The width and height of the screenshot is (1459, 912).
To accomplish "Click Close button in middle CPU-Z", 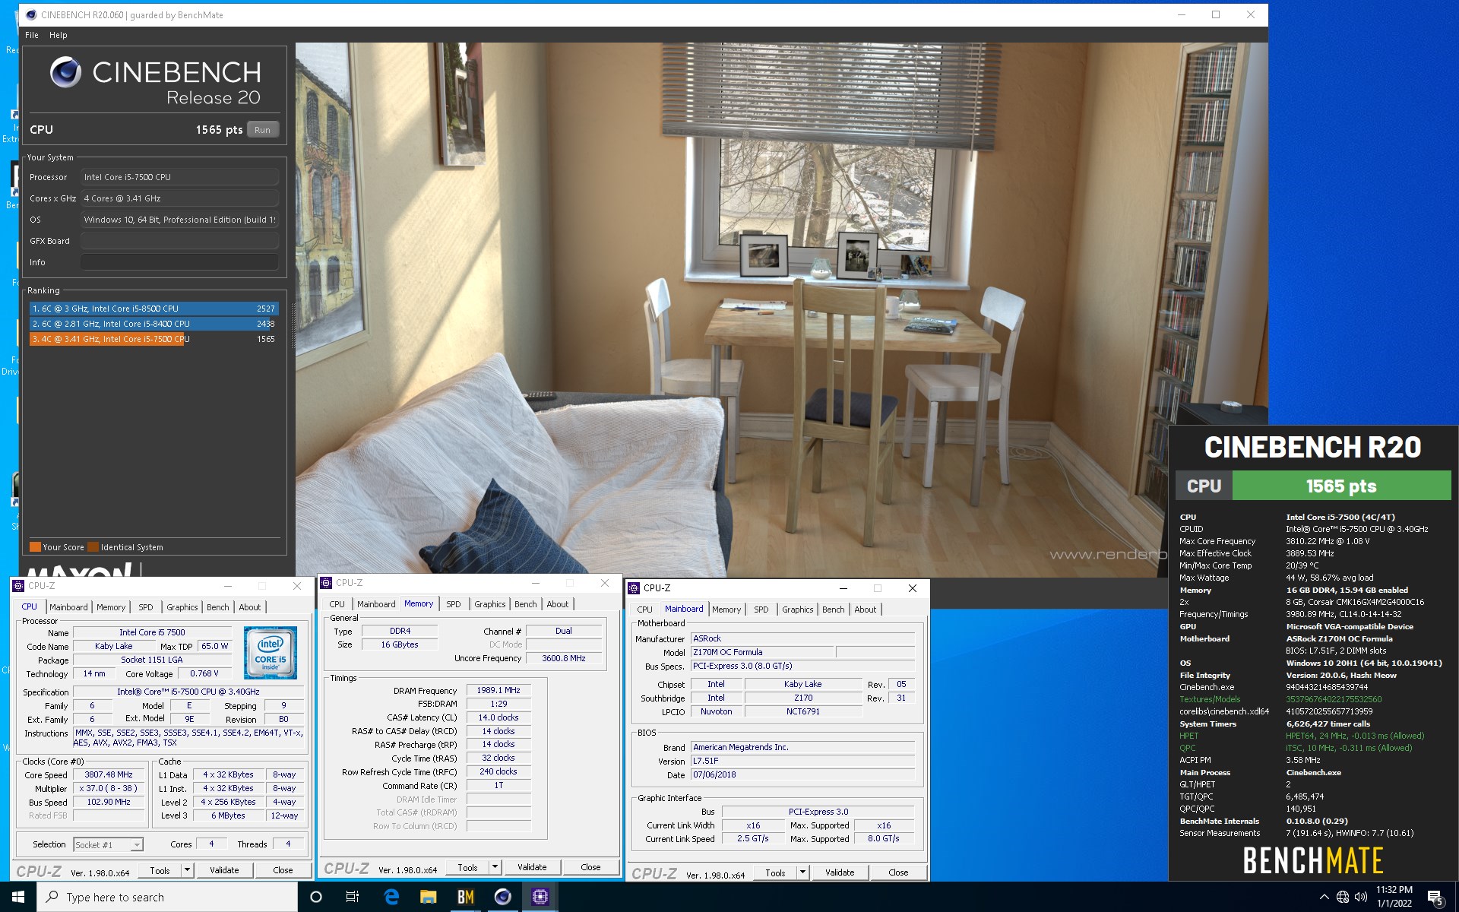I will pos(590,867).
